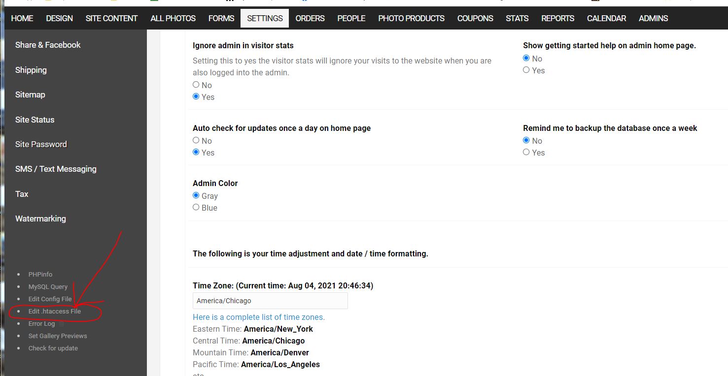Open the COUPONS tab

pyautogui.click(x=475, y=18)
